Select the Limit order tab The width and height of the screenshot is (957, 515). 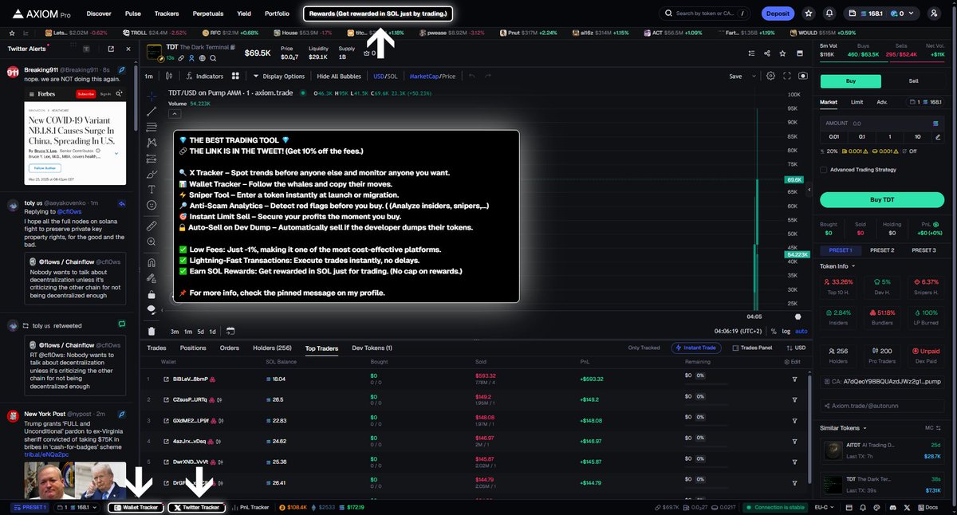(x=857, y=102)
